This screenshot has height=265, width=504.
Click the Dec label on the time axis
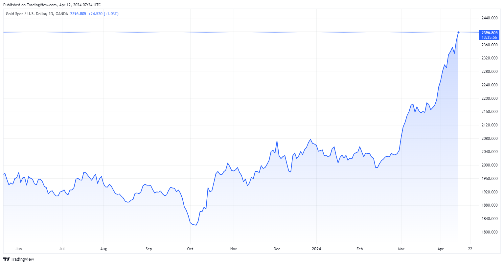tap(277, 249)
